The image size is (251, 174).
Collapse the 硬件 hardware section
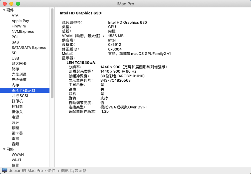4,10
